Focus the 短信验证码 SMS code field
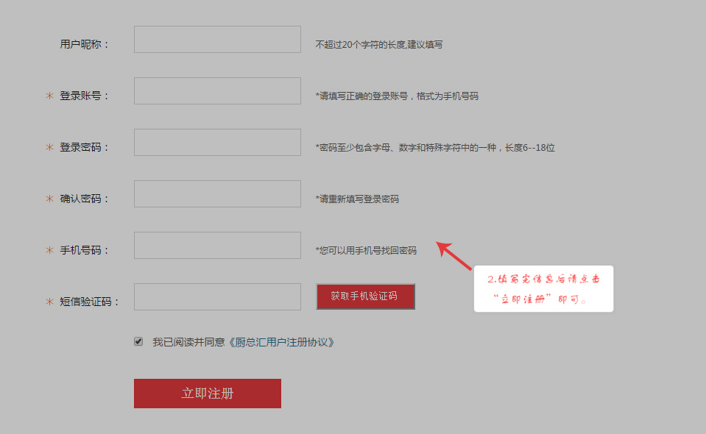 tap(217, 297)
